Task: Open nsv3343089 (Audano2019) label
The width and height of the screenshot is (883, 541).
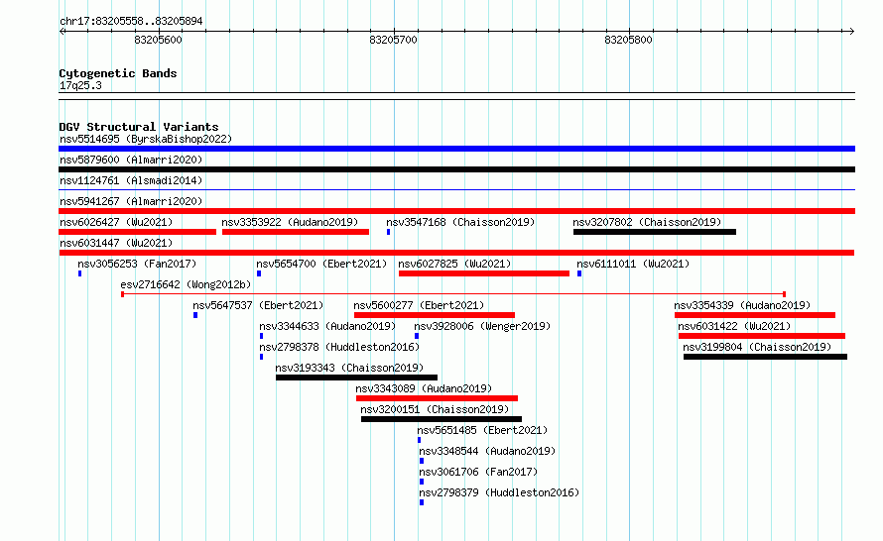Action: click(x=424, y=388)
